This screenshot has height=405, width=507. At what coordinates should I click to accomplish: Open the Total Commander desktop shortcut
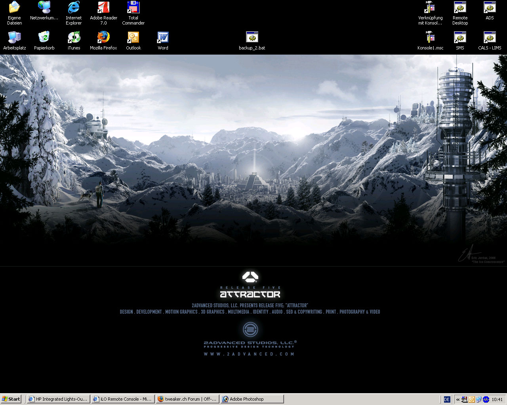coord(133,8)
